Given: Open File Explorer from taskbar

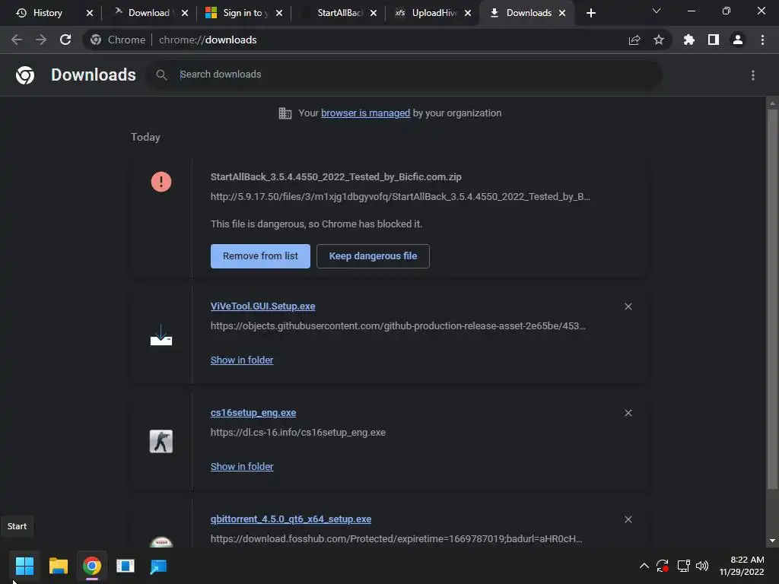Looking at the screenshot, I should tap(58, 566).
